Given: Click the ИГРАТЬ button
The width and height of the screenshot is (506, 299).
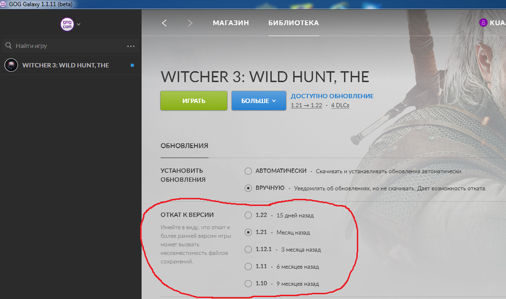Looking at the screenshot, I should pos(194,101).
